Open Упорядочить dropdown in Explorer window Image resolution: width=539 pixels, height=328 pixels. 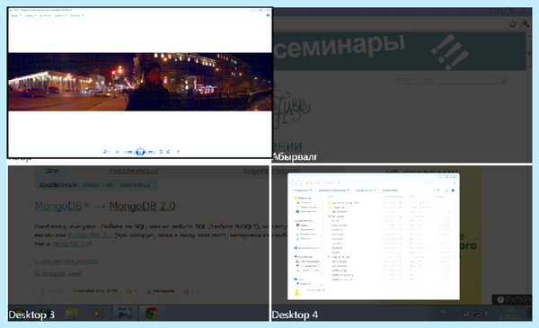click(x=303, y=190)
